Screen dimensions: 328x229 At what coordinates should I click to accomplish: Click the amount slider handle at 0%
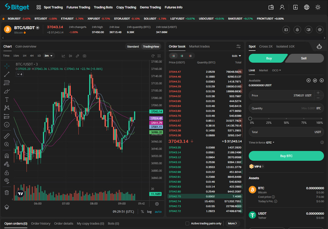tap(250, 118)
